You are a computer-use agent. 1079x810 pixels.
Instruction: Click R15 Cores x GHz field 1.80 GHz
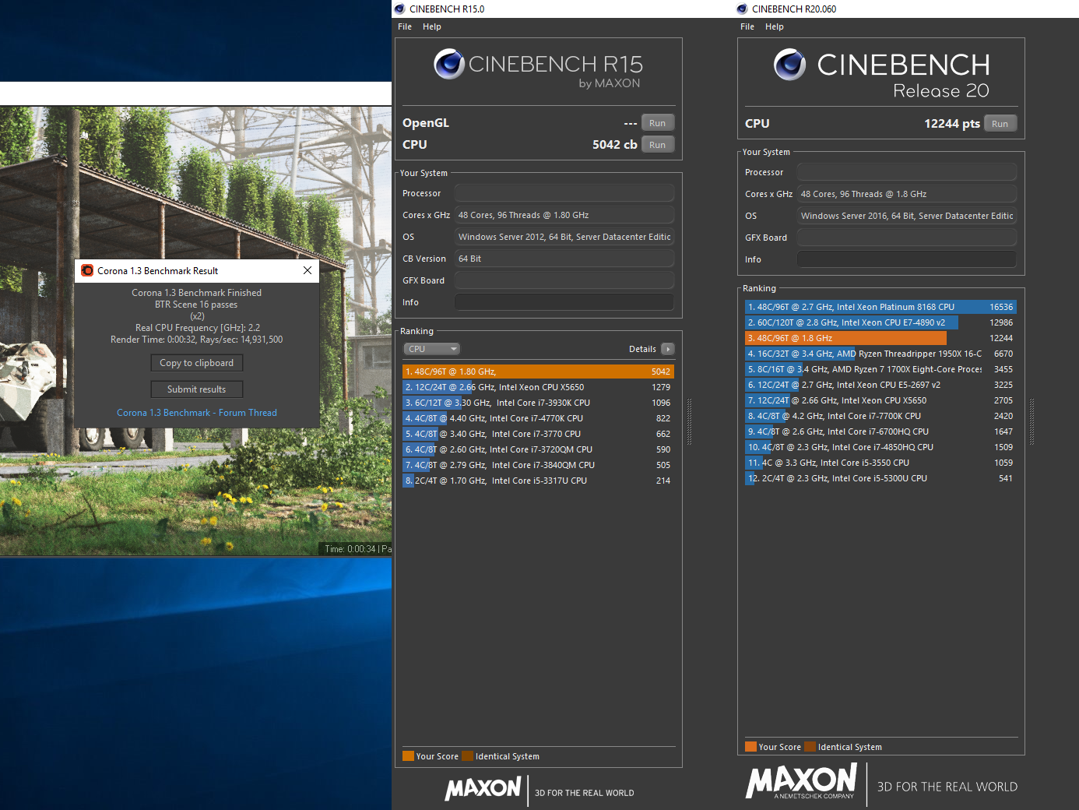(x=564, y=215)
